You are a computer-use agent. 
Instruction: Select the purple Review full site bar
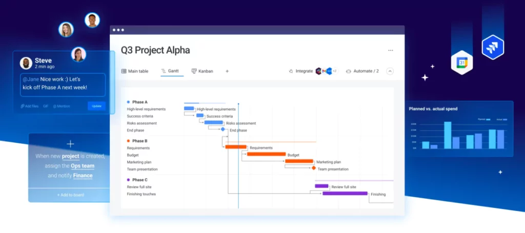(321, 186)
